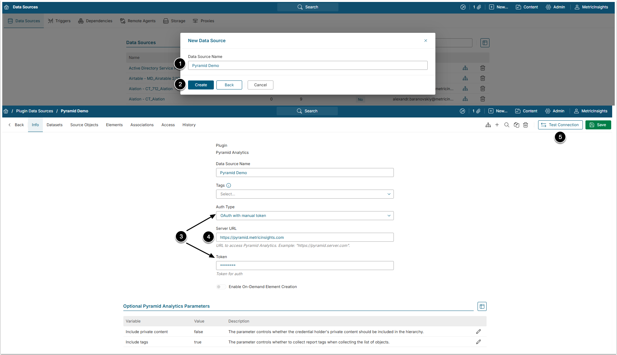Click the Back button in the New Data Source dialog
Image resolution: width=617 pixels, height=355 pixels.
click(x=229, y=85)
